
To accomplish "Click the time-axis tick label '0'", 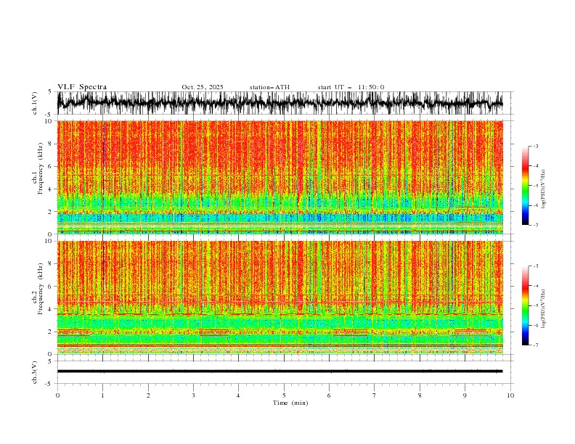I will coord(57,395).
